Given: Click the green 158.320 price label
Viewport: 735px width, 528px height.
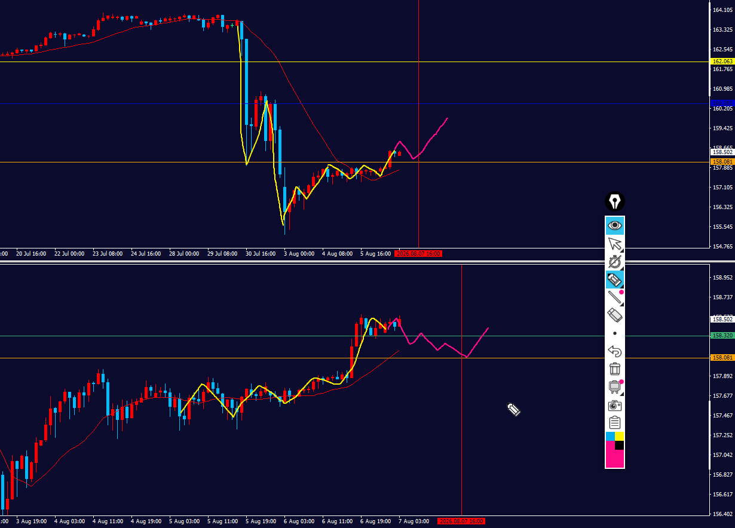Looking at the screenshot, I should pyautogui.click(x=722, y=336).
